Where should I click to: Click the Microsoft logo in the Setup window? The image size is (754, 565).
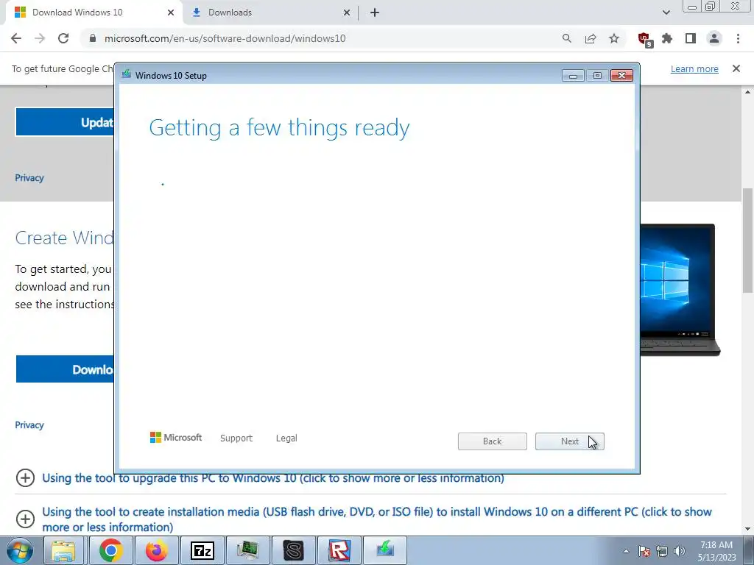[x=176, y=438]
